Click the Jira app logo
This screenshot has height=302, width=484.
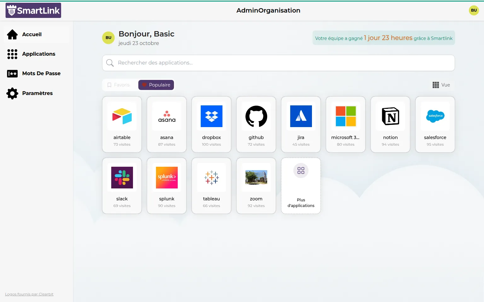click(x=301, y=116)
